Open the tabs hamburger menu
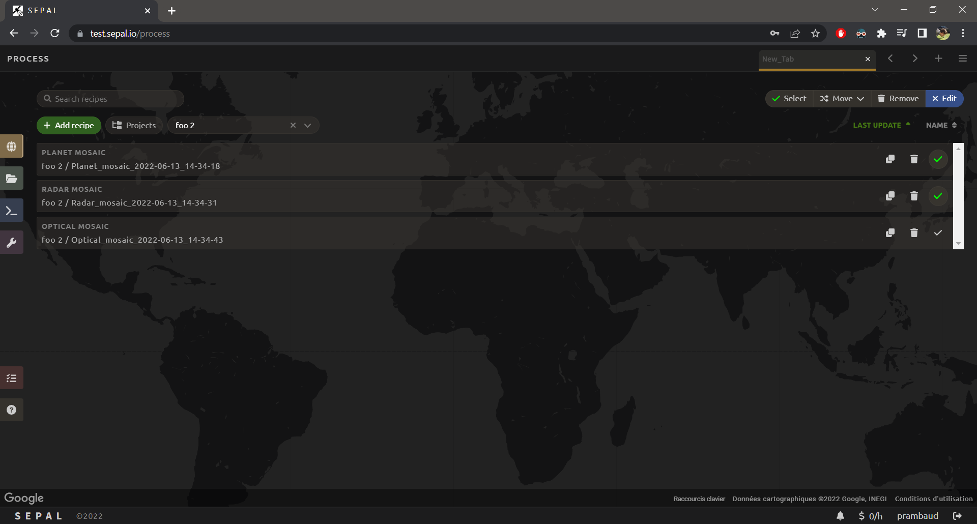 [962, 59]
